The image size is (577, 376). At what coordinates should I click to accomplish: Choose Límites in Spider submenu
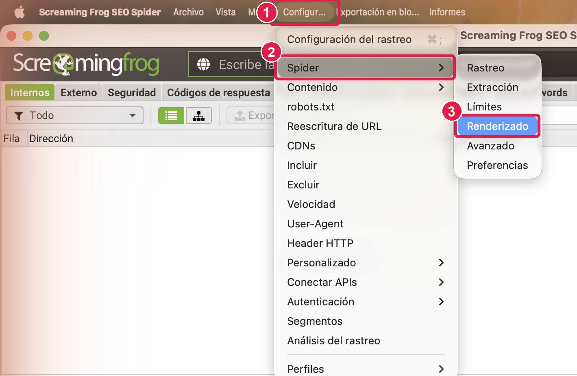pyautogui.click(x=497, y=107)
